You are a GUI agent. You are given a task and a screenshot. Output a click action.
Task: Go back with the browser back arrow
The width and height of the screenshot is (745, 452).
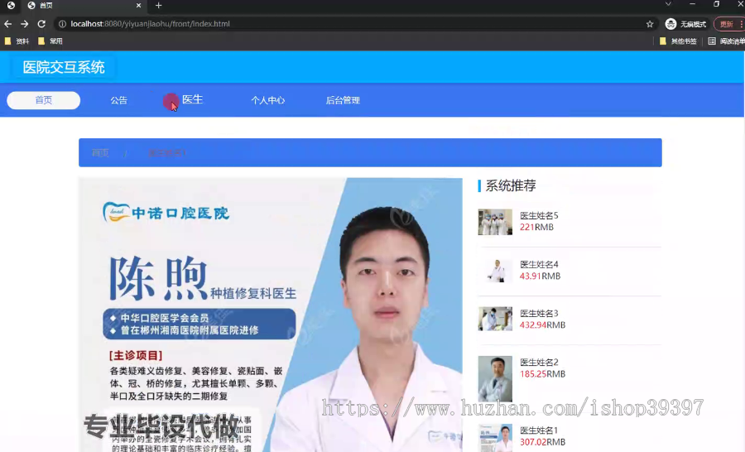[x=8, y=24]
